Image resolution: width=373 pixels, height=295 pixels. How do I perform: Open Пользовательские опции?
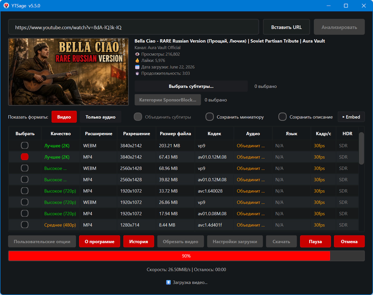[x=42, y=241]
